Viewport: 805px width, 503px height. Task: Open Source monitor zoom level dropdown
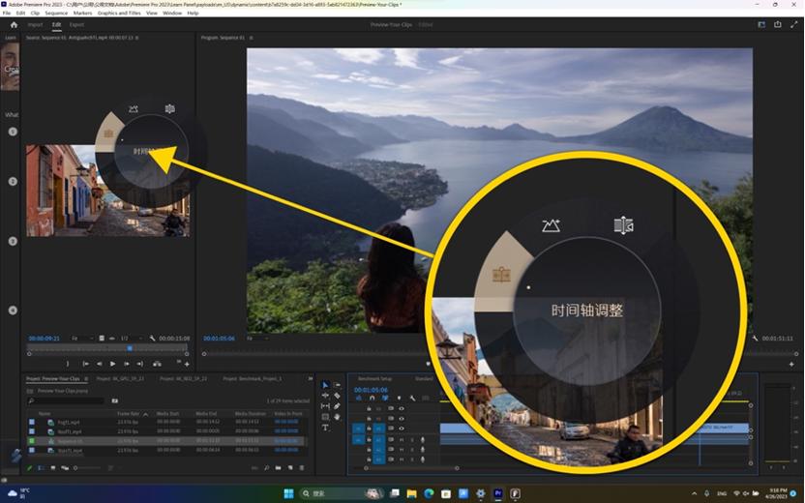point(81,339)
